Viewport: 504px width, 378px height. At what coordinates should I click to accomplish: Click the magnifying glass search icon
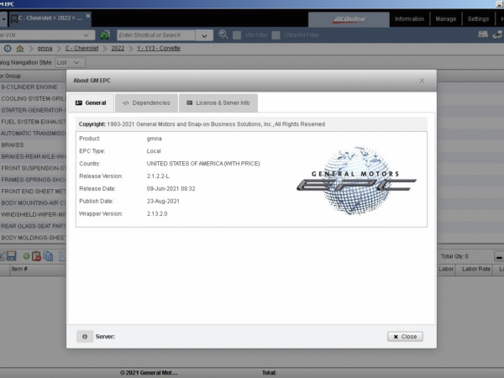pos(223,34)
